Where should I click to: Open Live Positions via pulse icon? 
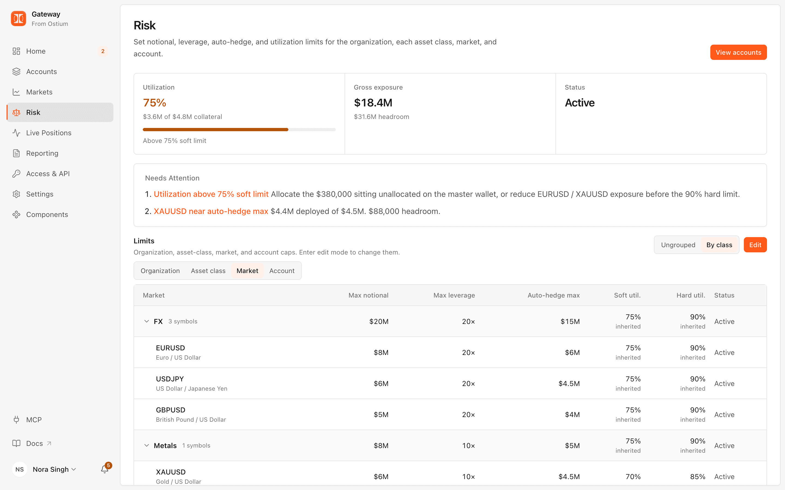[16, 133]
